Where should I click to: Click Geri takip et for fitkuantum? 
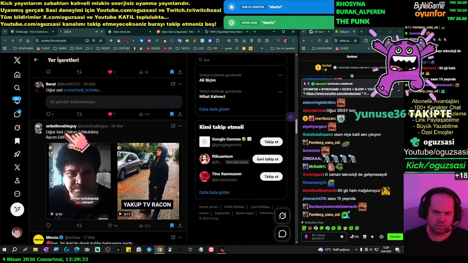[x=268, y=159]
